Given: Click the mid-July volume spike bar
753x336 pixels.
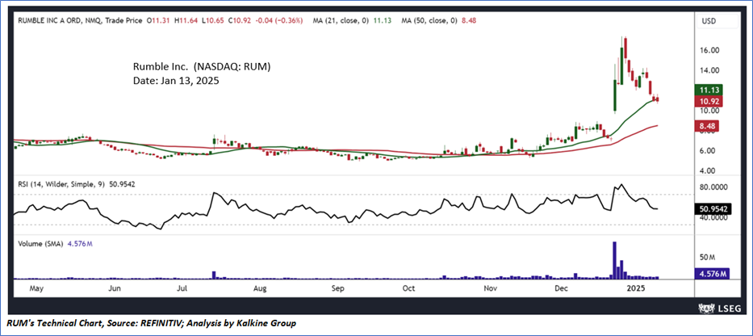Looking at the screenshot, I should [x=214, y=275].
